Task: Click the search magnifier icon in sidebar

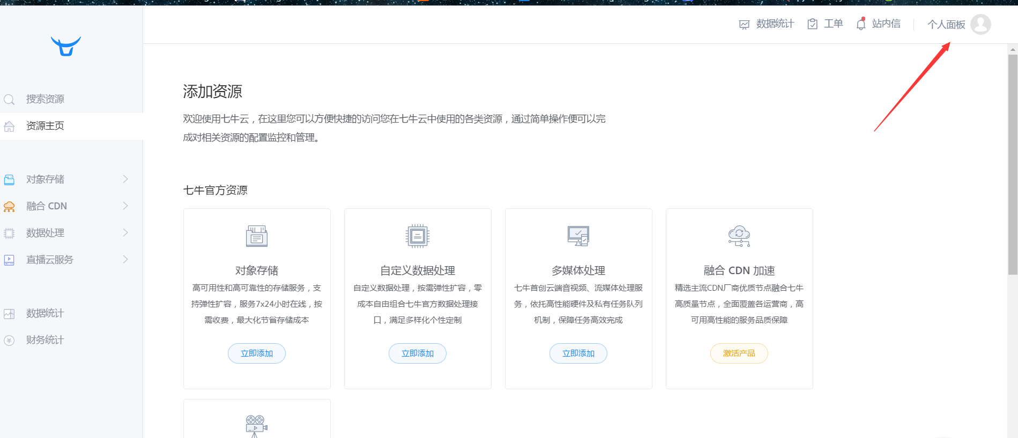Action: click(x=9, y=100)
